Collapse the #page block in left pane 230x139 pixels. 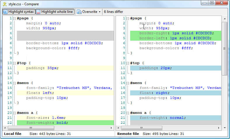14,18
